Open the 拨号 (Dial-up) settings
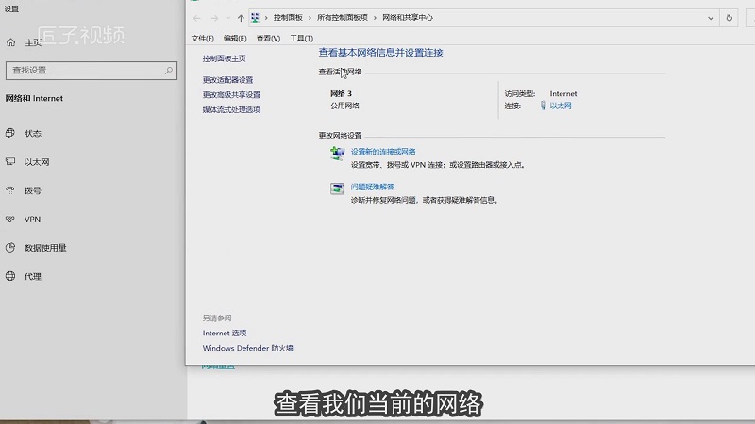Screen dimensions: 755x424 32,190
